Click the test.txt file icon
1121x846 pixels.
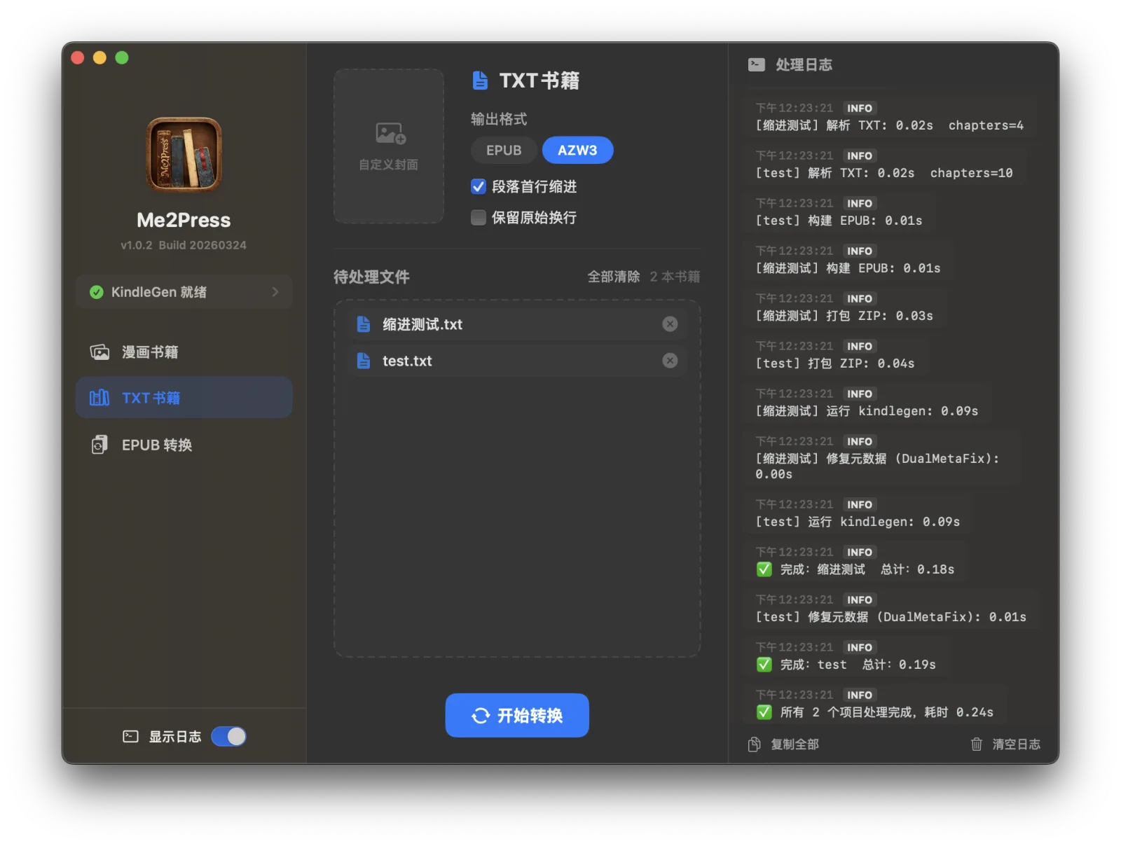pyautogui.click(x=364, y=361)
